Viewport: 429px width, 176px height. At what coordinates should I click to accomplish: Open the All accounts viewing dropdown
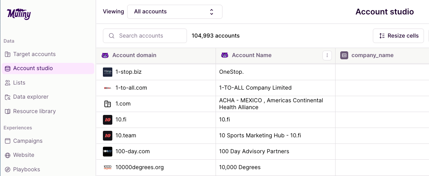pyautogui.click(x=175, y=12)
